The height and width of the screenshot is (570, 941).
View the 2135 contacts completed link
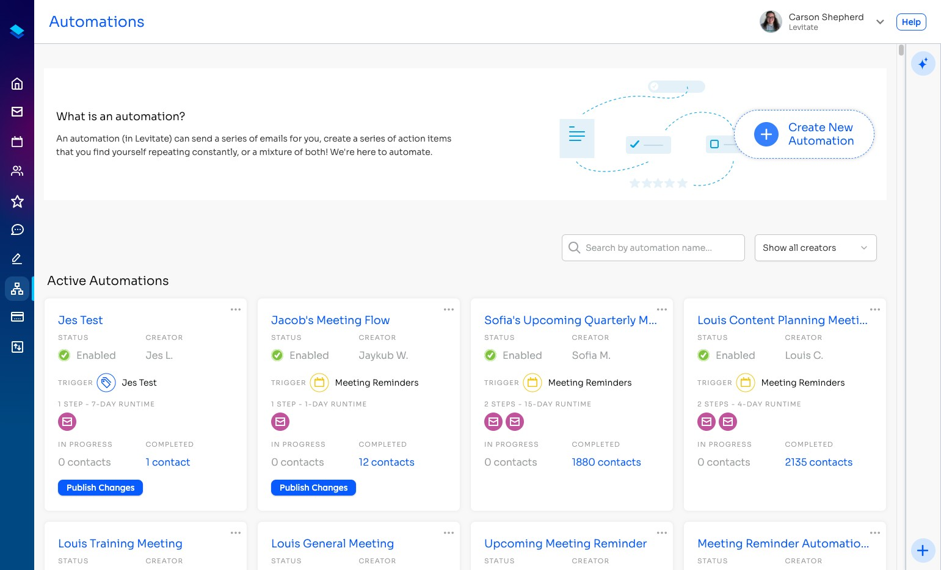(x=819, y=463)
